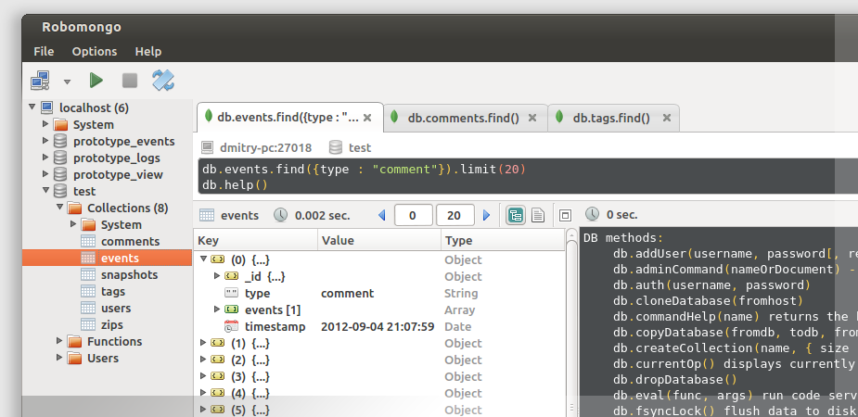
Task: Switch to text view mode icon
Action: click(538, 215)
